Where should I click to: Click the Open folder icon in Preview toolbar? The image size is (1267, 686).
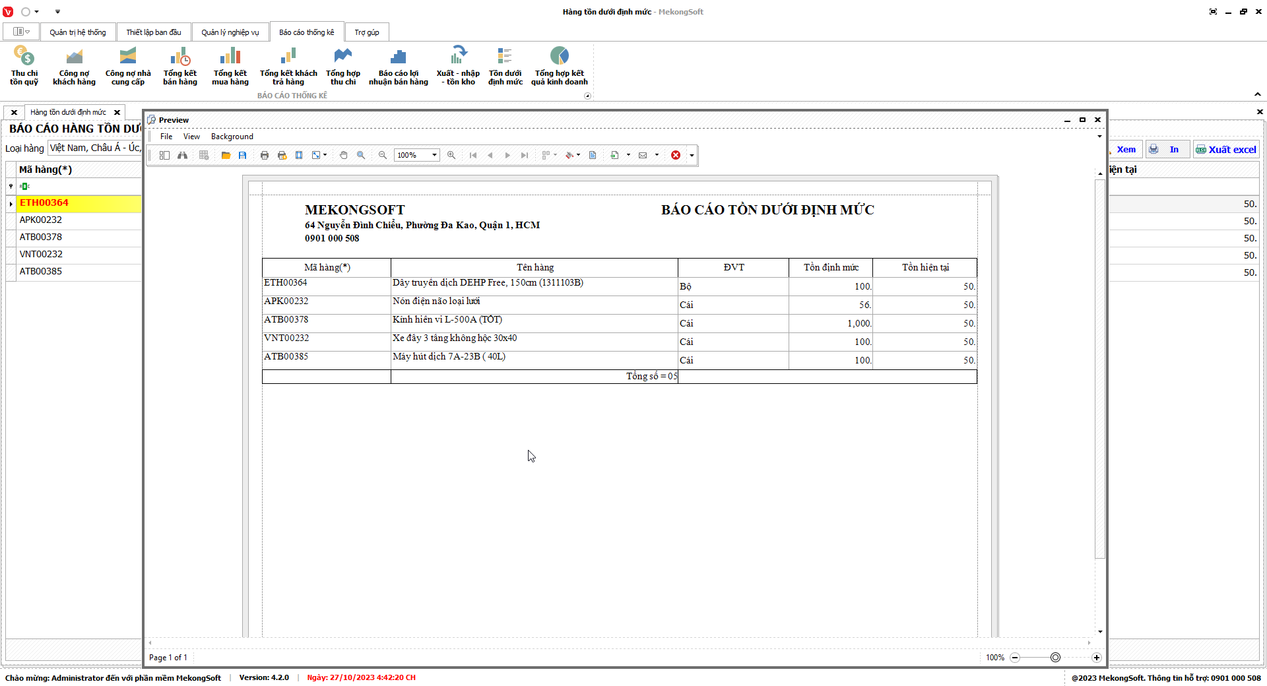(x=226, y=155)
